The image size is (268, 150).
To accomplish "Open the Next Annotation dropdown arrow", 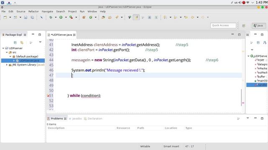I will click(x=170, y=17).
